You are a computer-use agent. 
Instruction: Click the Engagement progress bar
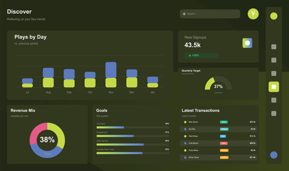click(133, 136)
